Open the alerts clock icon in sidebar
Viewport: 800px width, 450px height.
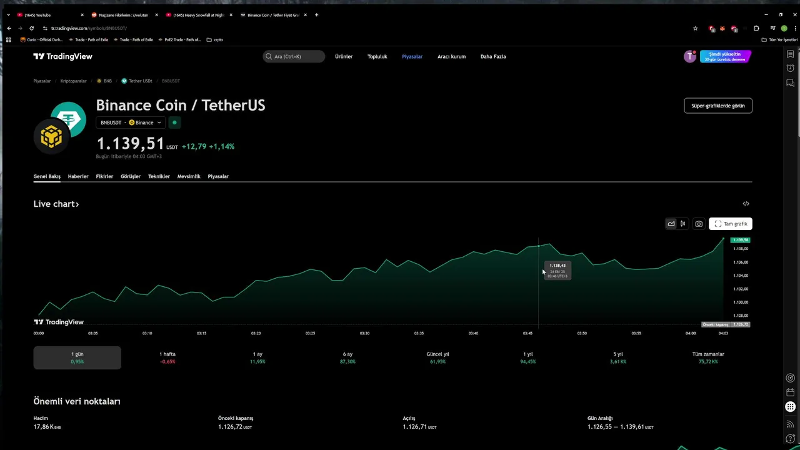coord(790,69)
